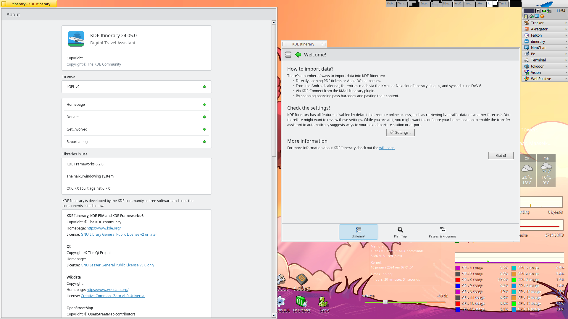The height and width of the screenshot is (319, 568).
Task: Click the CPU 5 usage red swatch
Action: pyautogui.click(x=458, y=280)
